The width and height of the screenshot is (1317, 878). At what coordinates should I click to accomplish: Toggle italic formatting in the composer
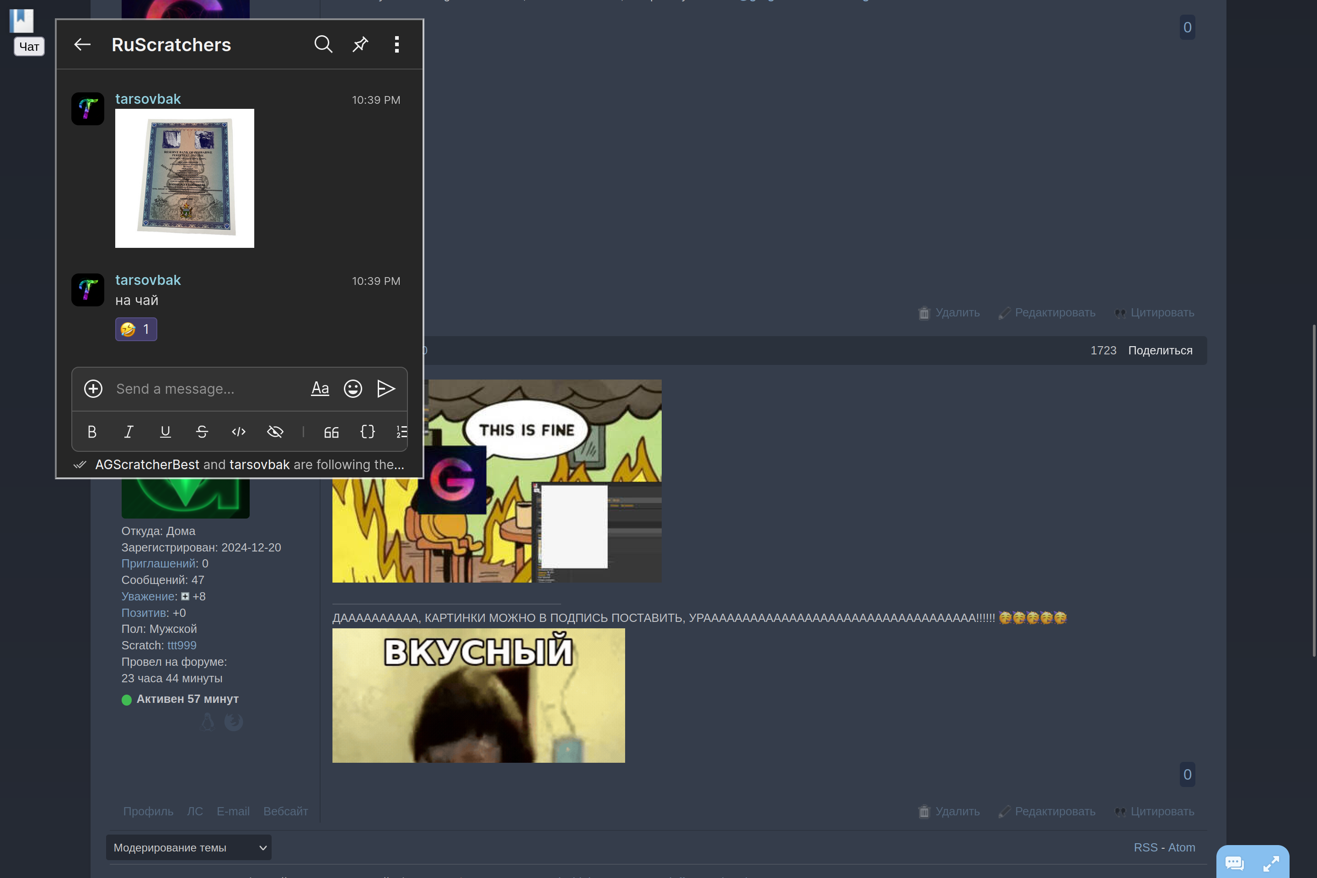point(128,432)
